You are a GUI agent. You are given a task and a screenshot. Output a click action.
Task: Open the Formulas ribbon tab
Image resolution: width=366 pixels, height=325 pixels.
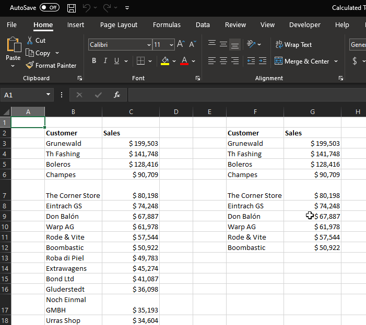(167, 24)
